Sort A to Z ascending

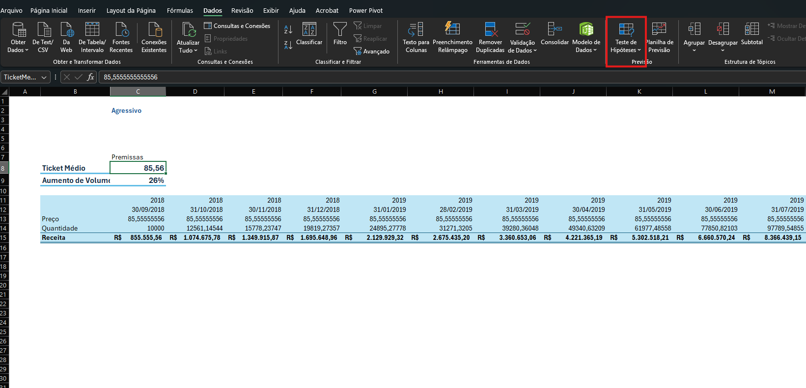tap(288, 29)
